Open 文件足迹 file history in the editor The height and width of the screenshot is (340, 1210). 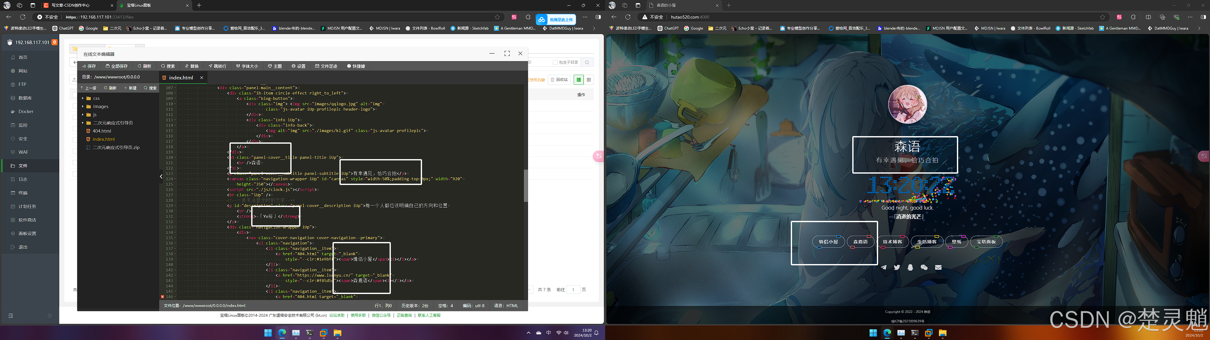pos(326,66)
